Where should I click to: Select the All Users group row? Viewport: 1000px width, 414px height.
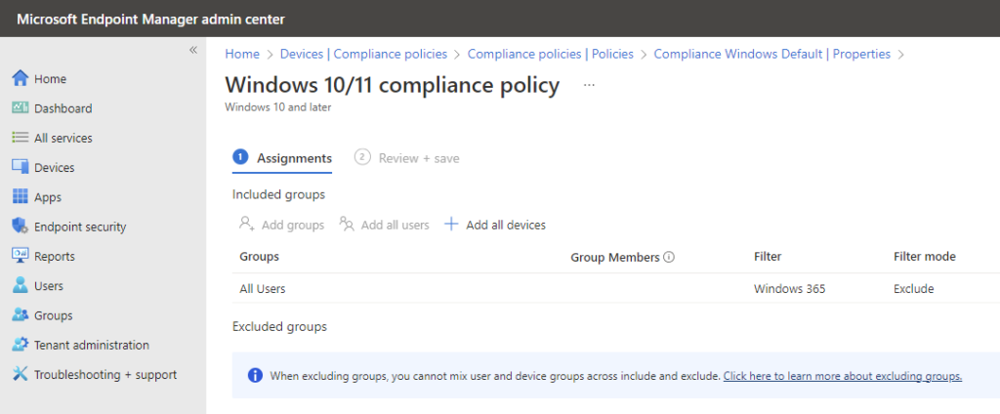pyautogui.click(x=616, y=288)
